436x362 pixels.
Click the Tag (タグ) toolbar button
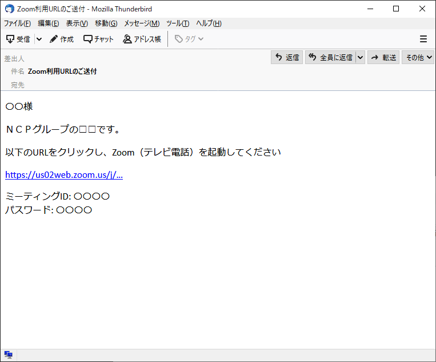pos(189,39)
